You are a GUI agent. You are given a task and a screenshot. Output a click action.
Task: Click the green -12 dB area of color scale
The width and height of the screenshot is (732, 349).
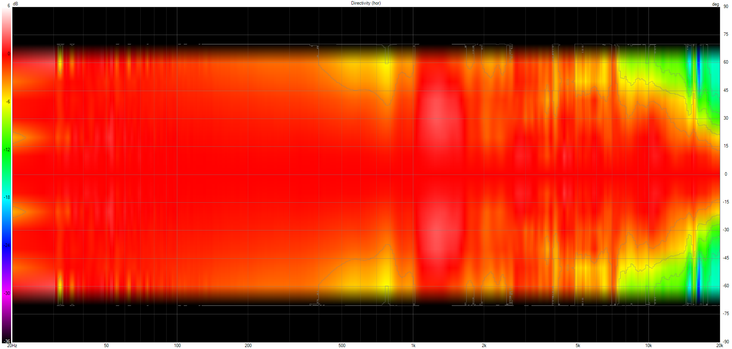(x=6, y=150)
